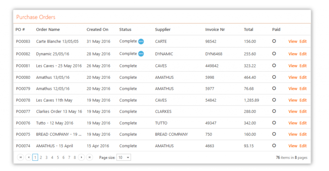Edit purchase order PO0074
329x171 pixels.
click(x=303, y=146)
